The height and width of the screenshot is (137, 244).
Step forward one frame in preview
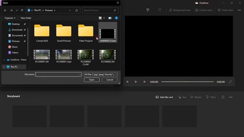pos(144,82)
